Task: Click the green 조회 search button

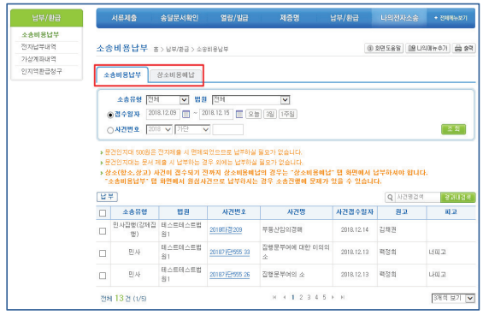Action: point(453,129)
